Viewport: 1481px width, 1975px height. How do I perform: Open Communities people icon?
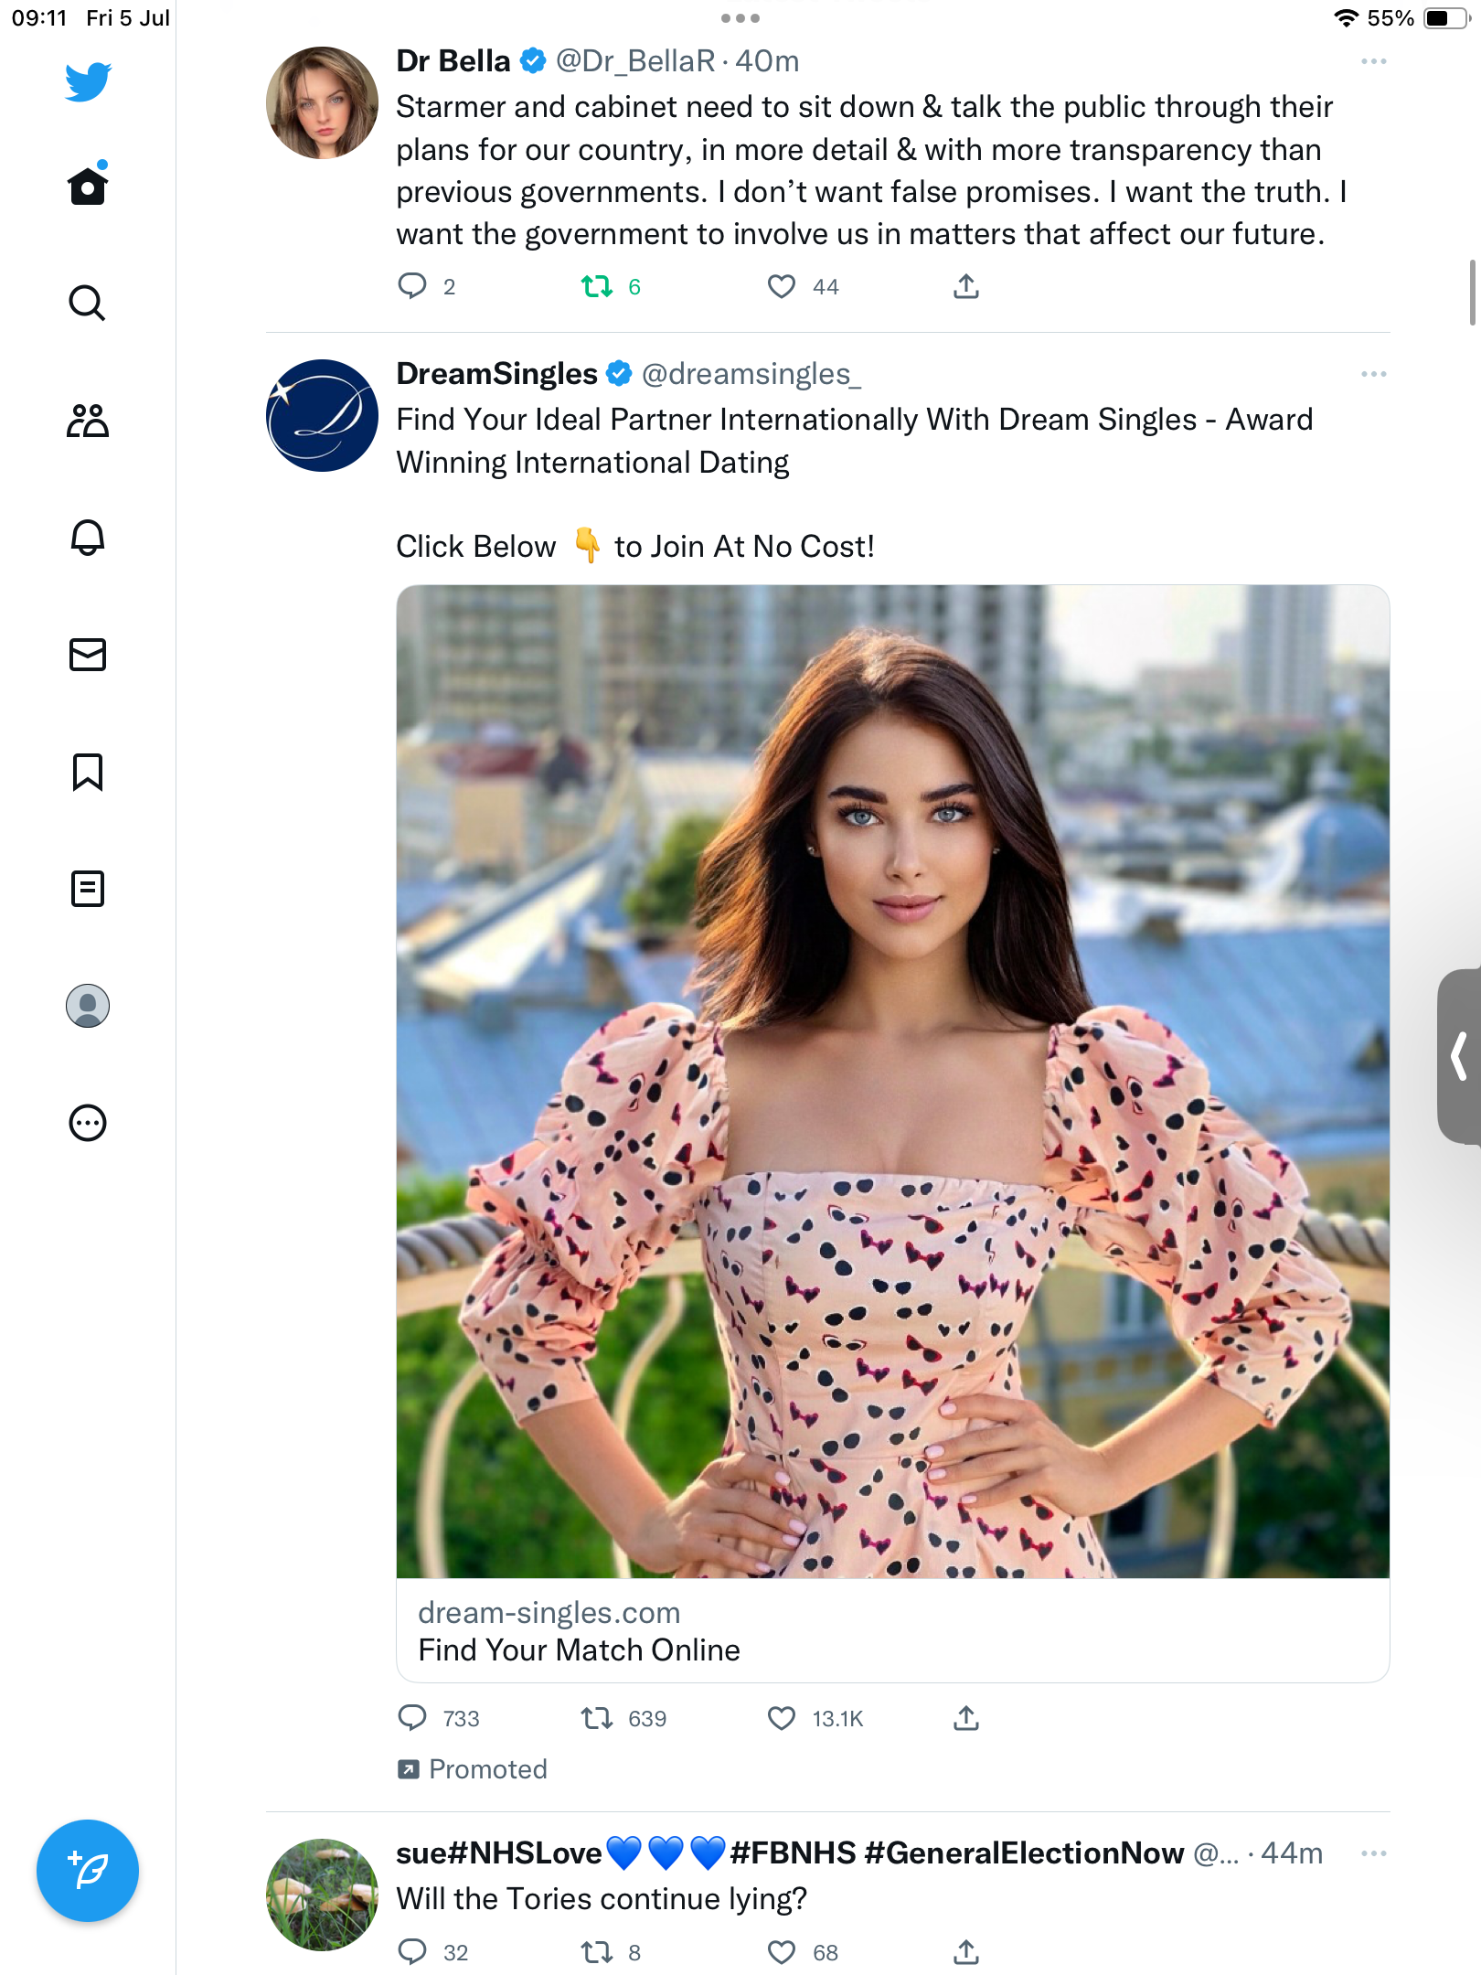point(88,421)
